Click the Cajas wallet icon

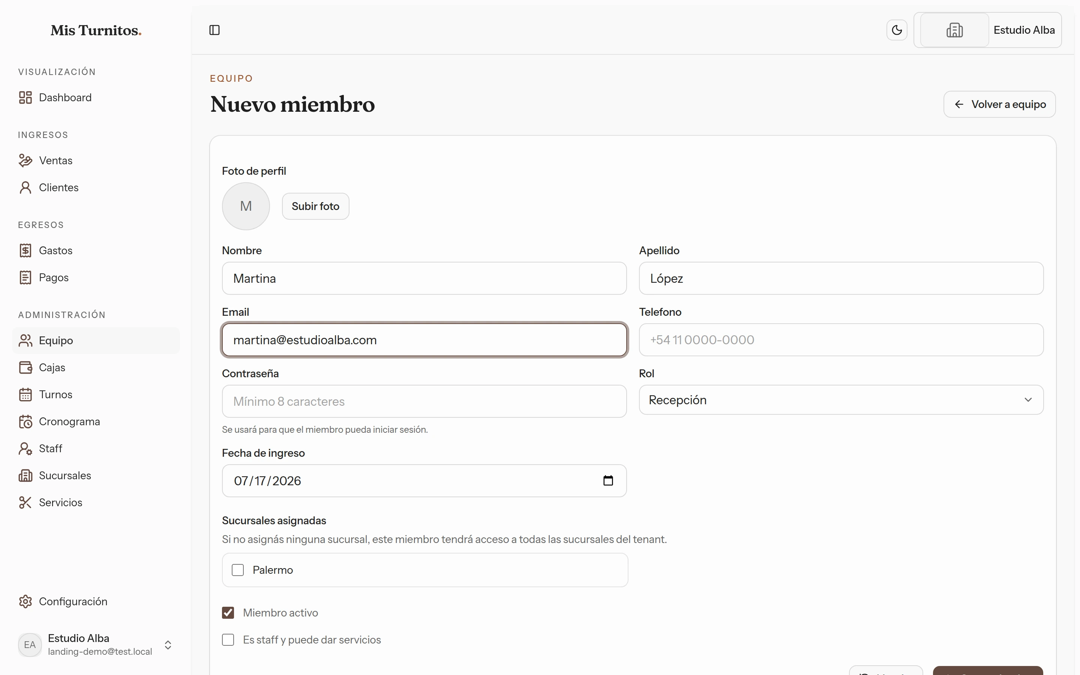pyautogui.click(x=25, y=367)
